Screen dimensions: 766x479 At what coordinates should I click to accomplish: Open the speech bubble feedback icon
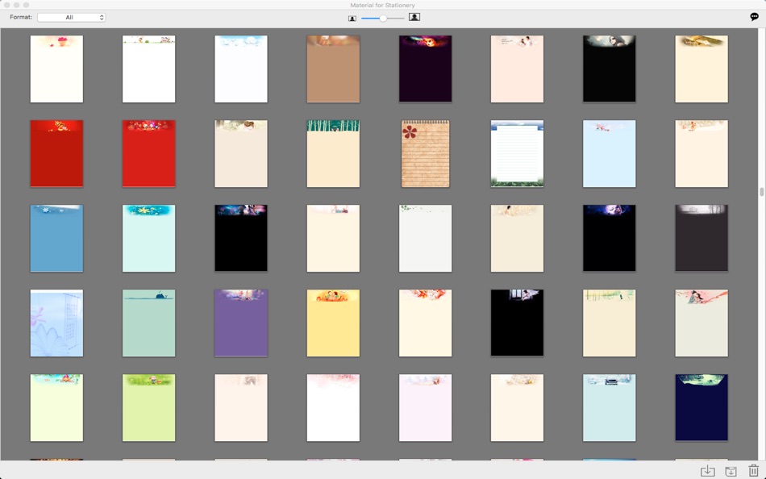click(x=754, y=17)
